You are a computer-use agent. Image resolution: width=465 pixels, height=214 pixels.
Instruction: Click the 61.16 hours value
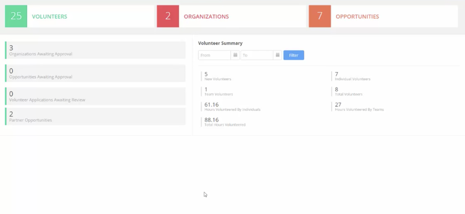click(212, 105)
